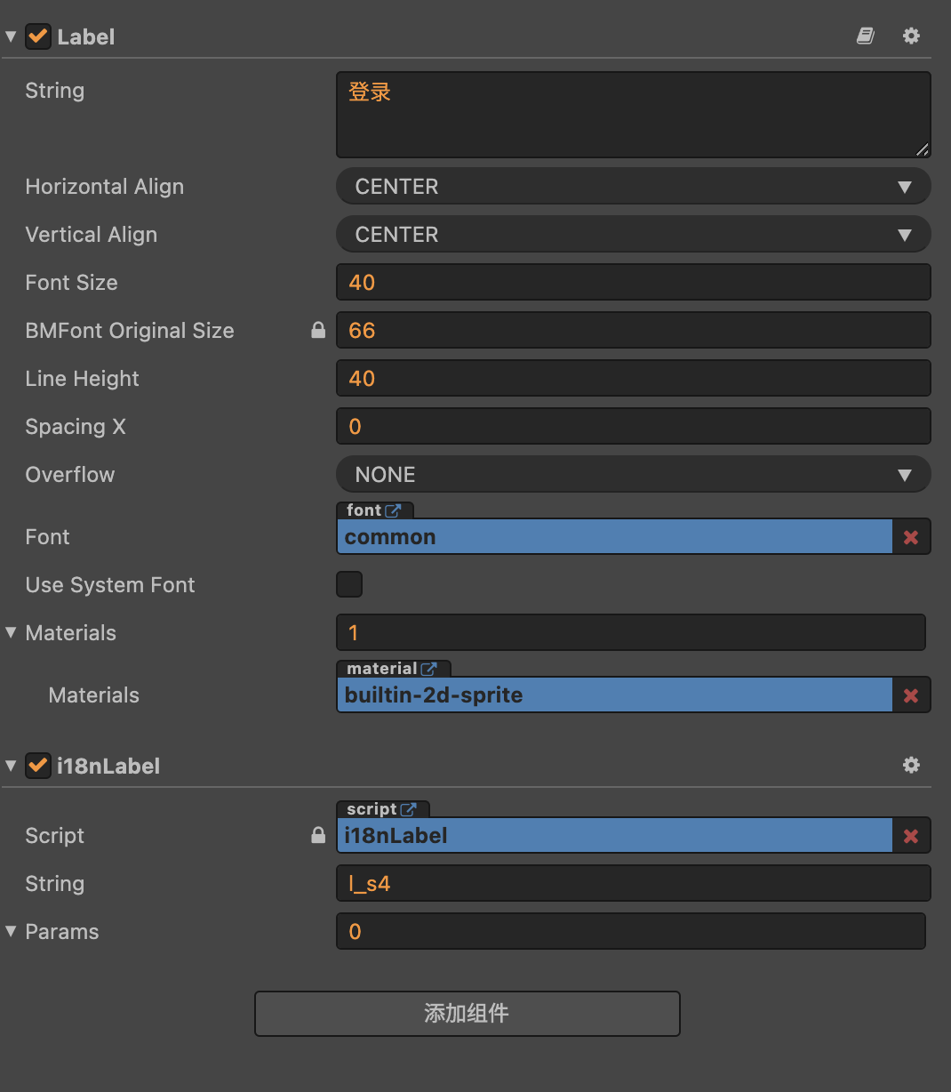Open the Overflow dropdown
Screen dimensions: 951x1092
click(633, 475)
